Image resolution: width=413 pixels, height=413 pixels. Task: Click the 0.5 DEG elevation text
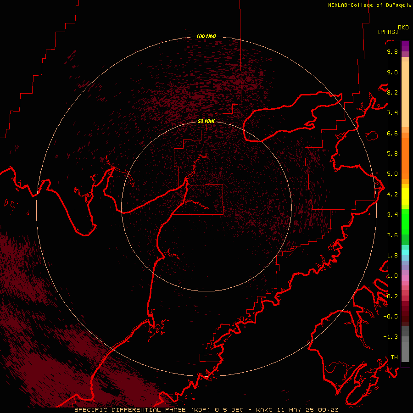coord(229,410)
